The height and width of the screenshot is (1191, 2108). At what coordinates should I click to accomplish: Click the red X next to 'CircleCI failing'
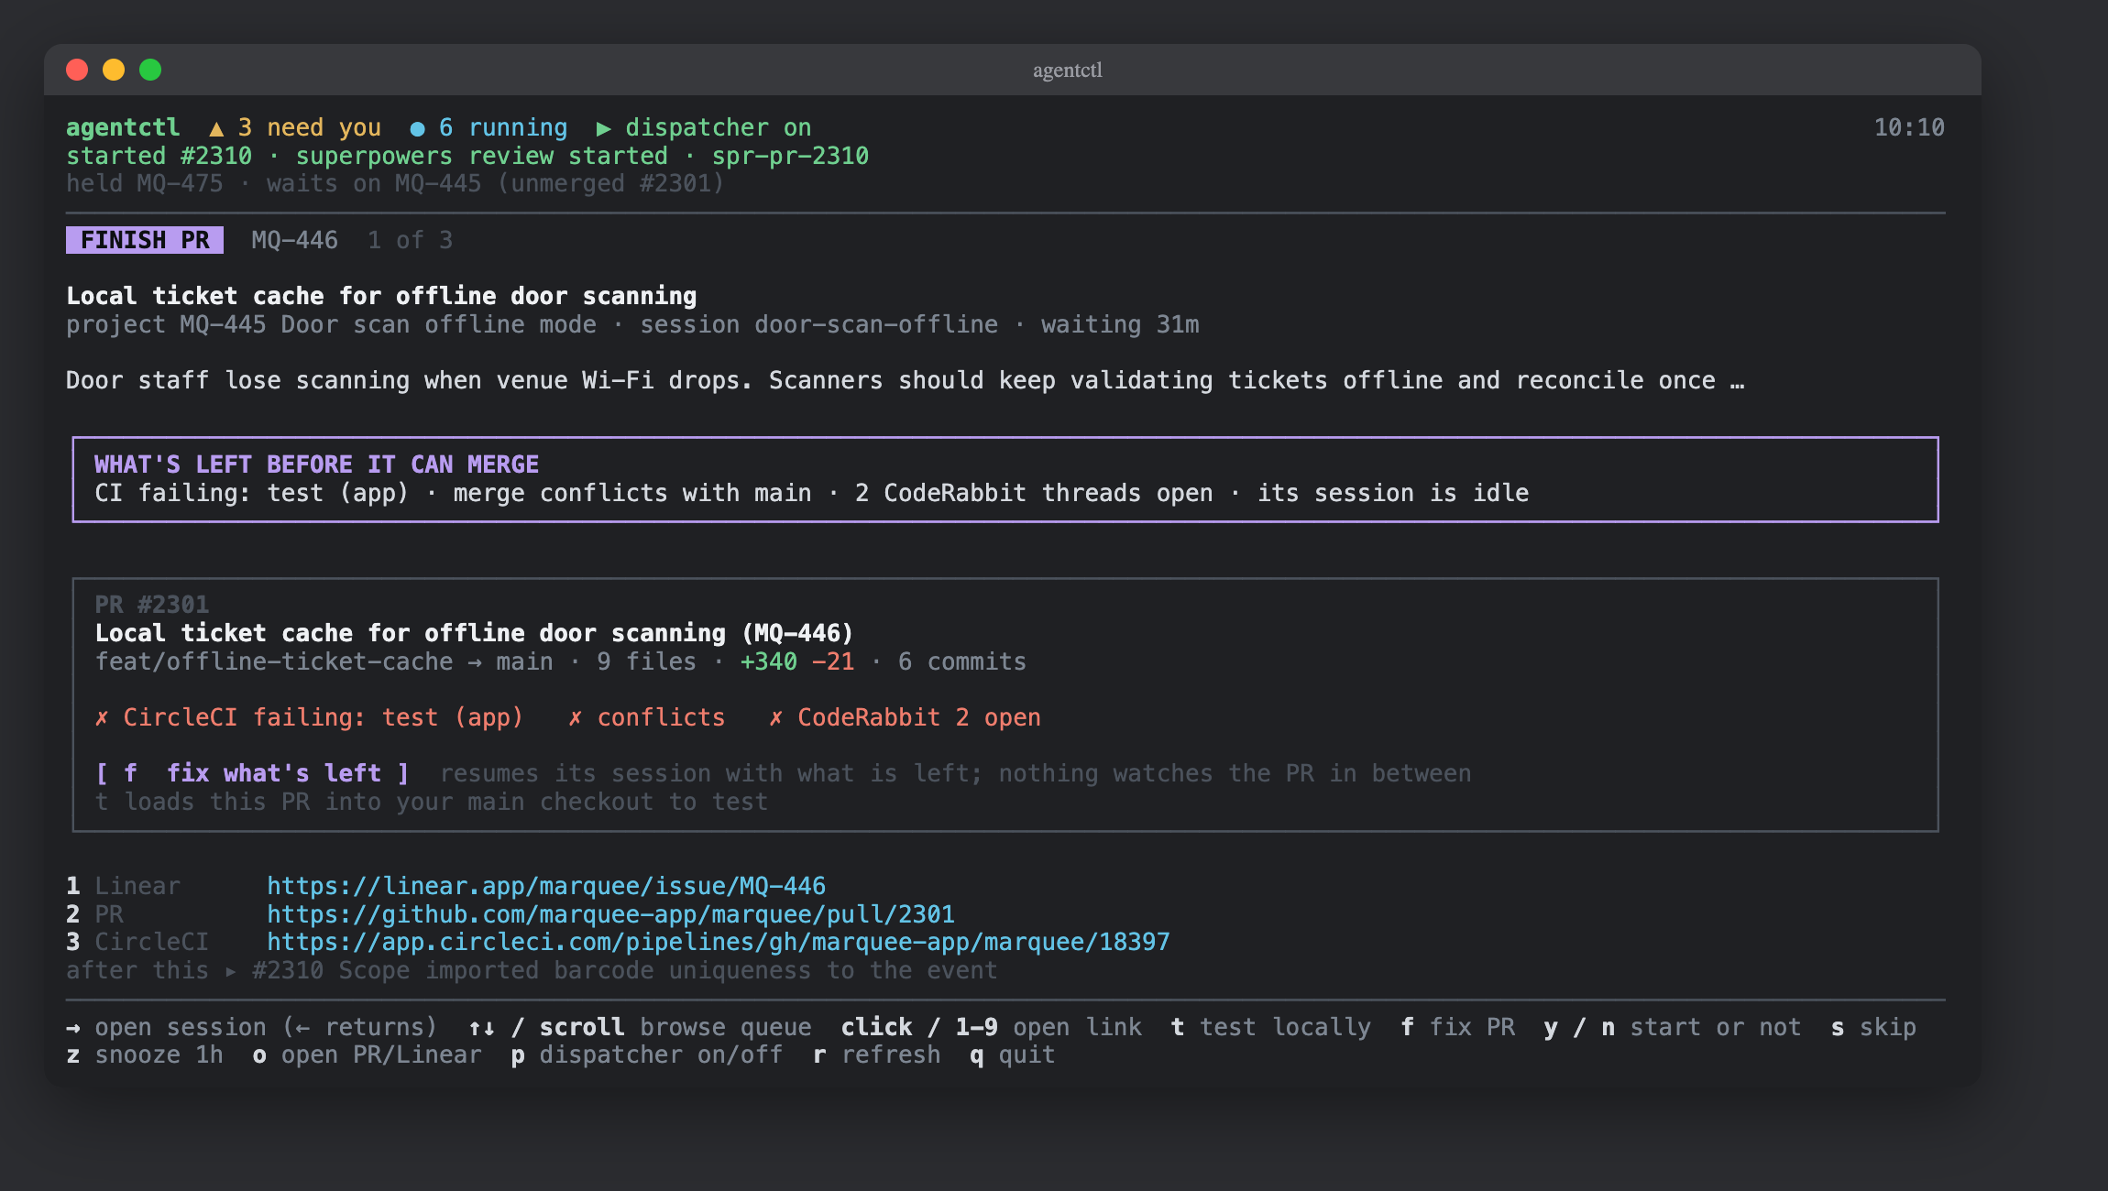[x=102, y=717]
